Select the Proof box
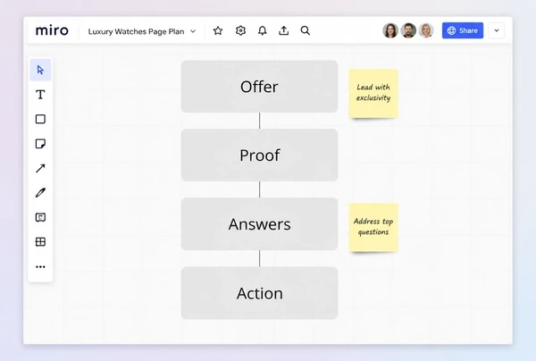Screen dimensions: 536x361 [259, 155]
